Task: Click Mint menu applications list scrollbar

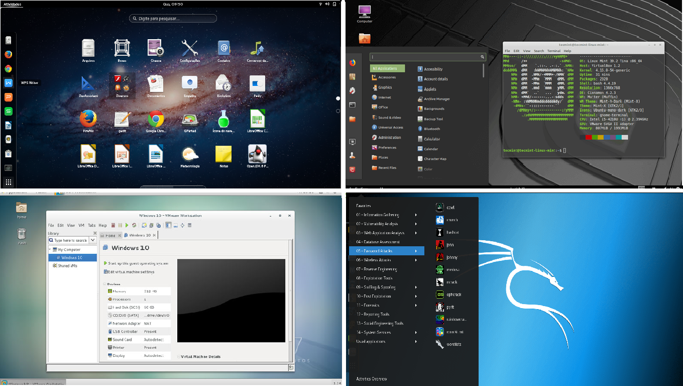Action: (484, 71)
